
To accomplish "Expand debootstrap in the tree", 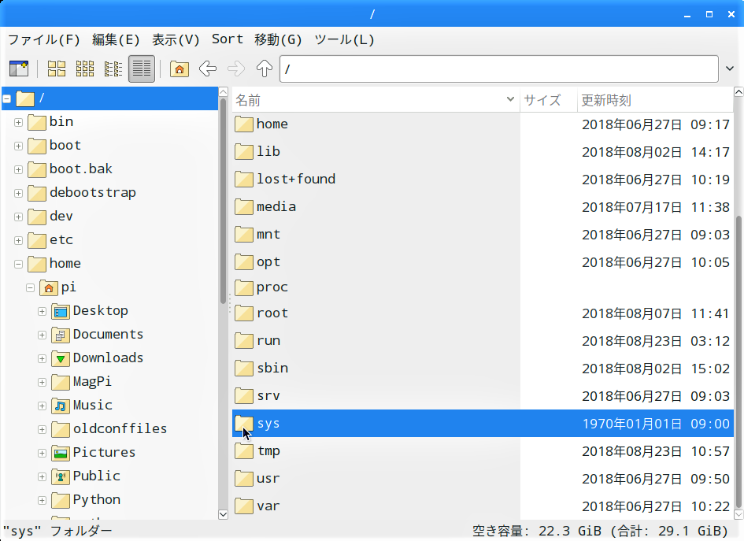I will tap(19, 193).
